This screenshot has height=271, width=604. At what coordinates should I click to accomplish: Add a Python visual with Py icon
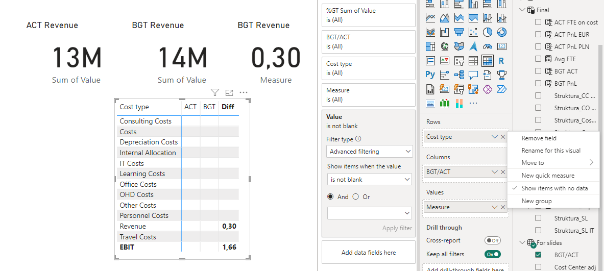point(430,75)
